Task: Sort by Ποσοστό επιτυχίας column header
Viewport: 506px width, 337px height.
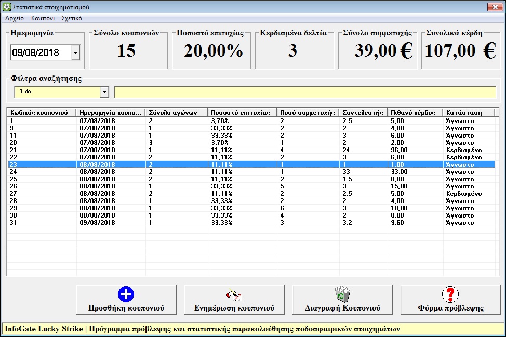Action: pyautogui.click(x=242, y=112)
